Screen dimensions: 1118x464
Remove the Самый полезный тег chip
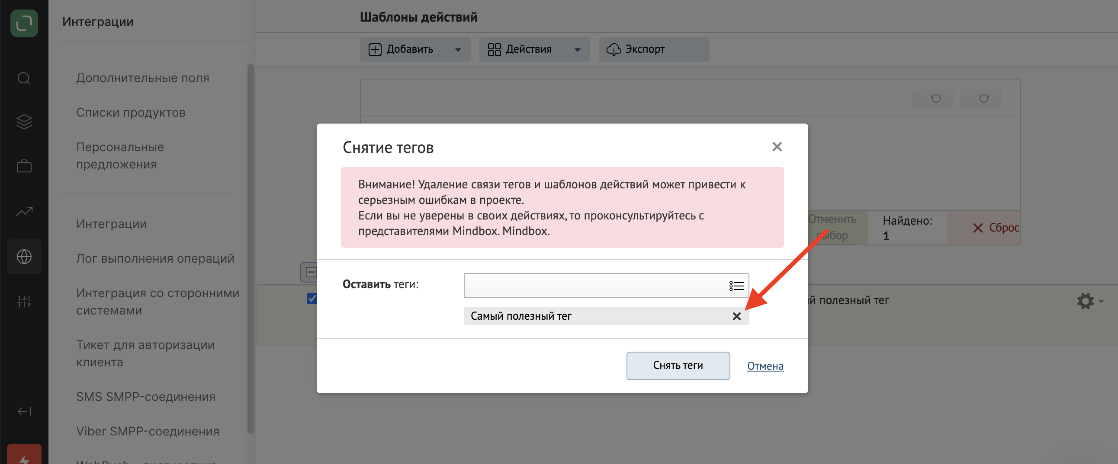click(736, 316)
